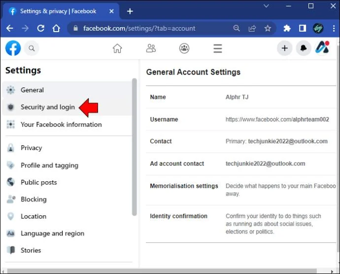
Task: Click the Public posts globe icon
Action: (11, 182)
